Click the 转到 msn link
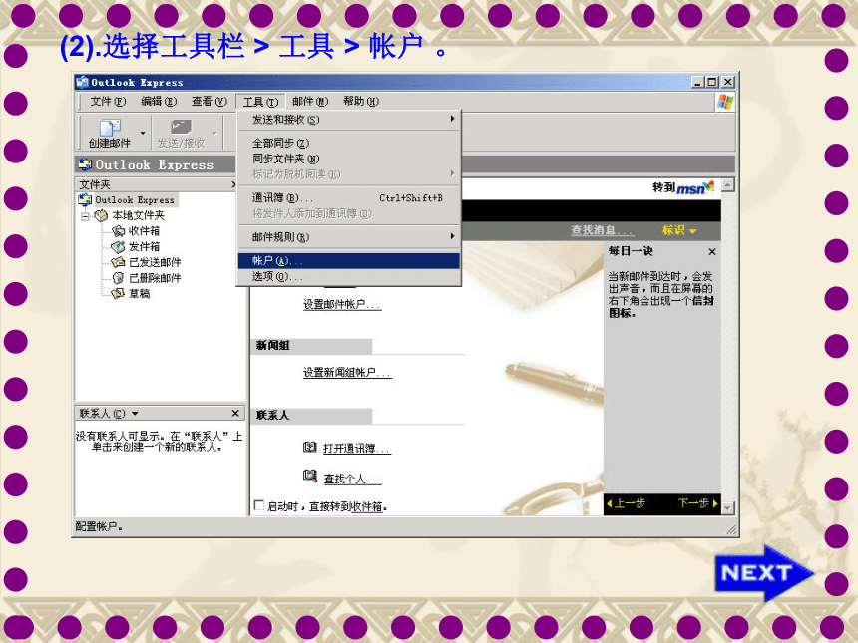 pyautogui.click(x=683, y=187)
